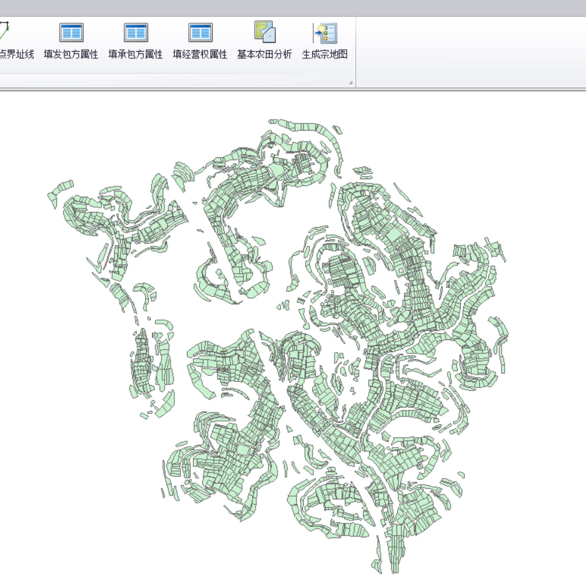The height and width of the screenshot is (586, 586).
Task: Click the empty gap in the map center
Action: pos(273,310)
